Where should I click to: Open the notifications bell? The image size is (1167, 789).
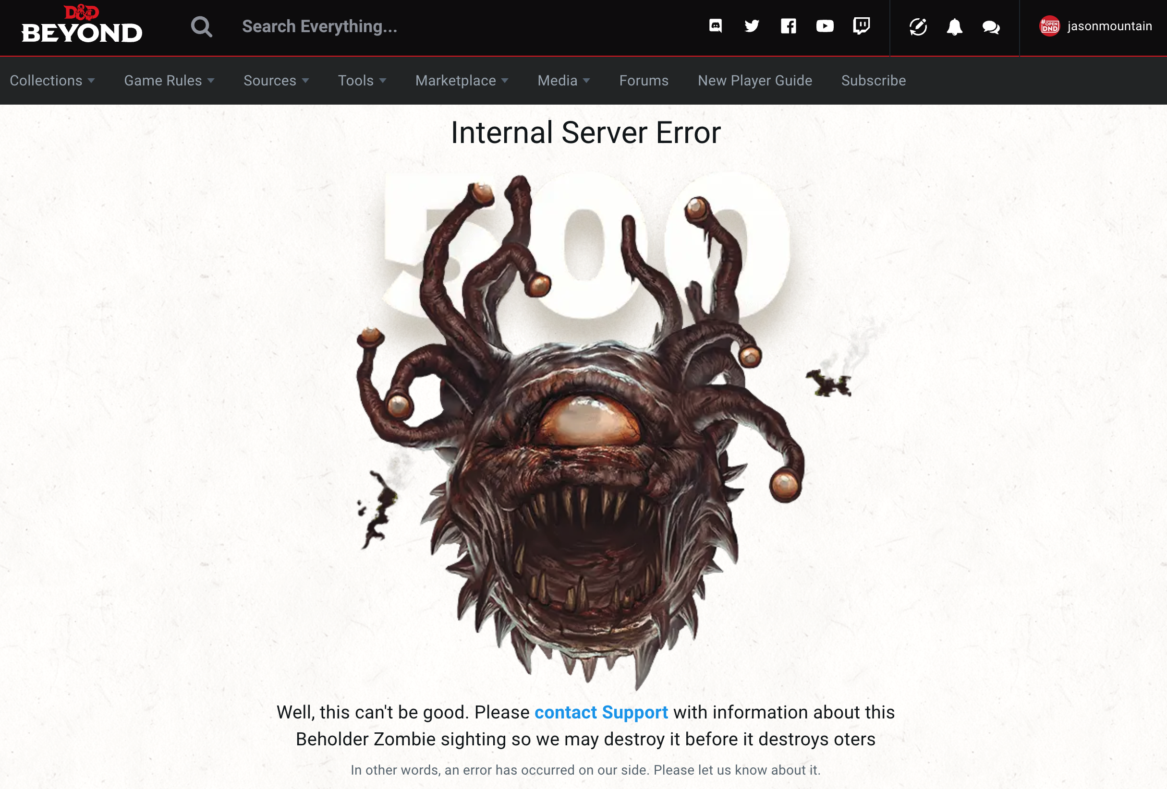click(955, 27)
